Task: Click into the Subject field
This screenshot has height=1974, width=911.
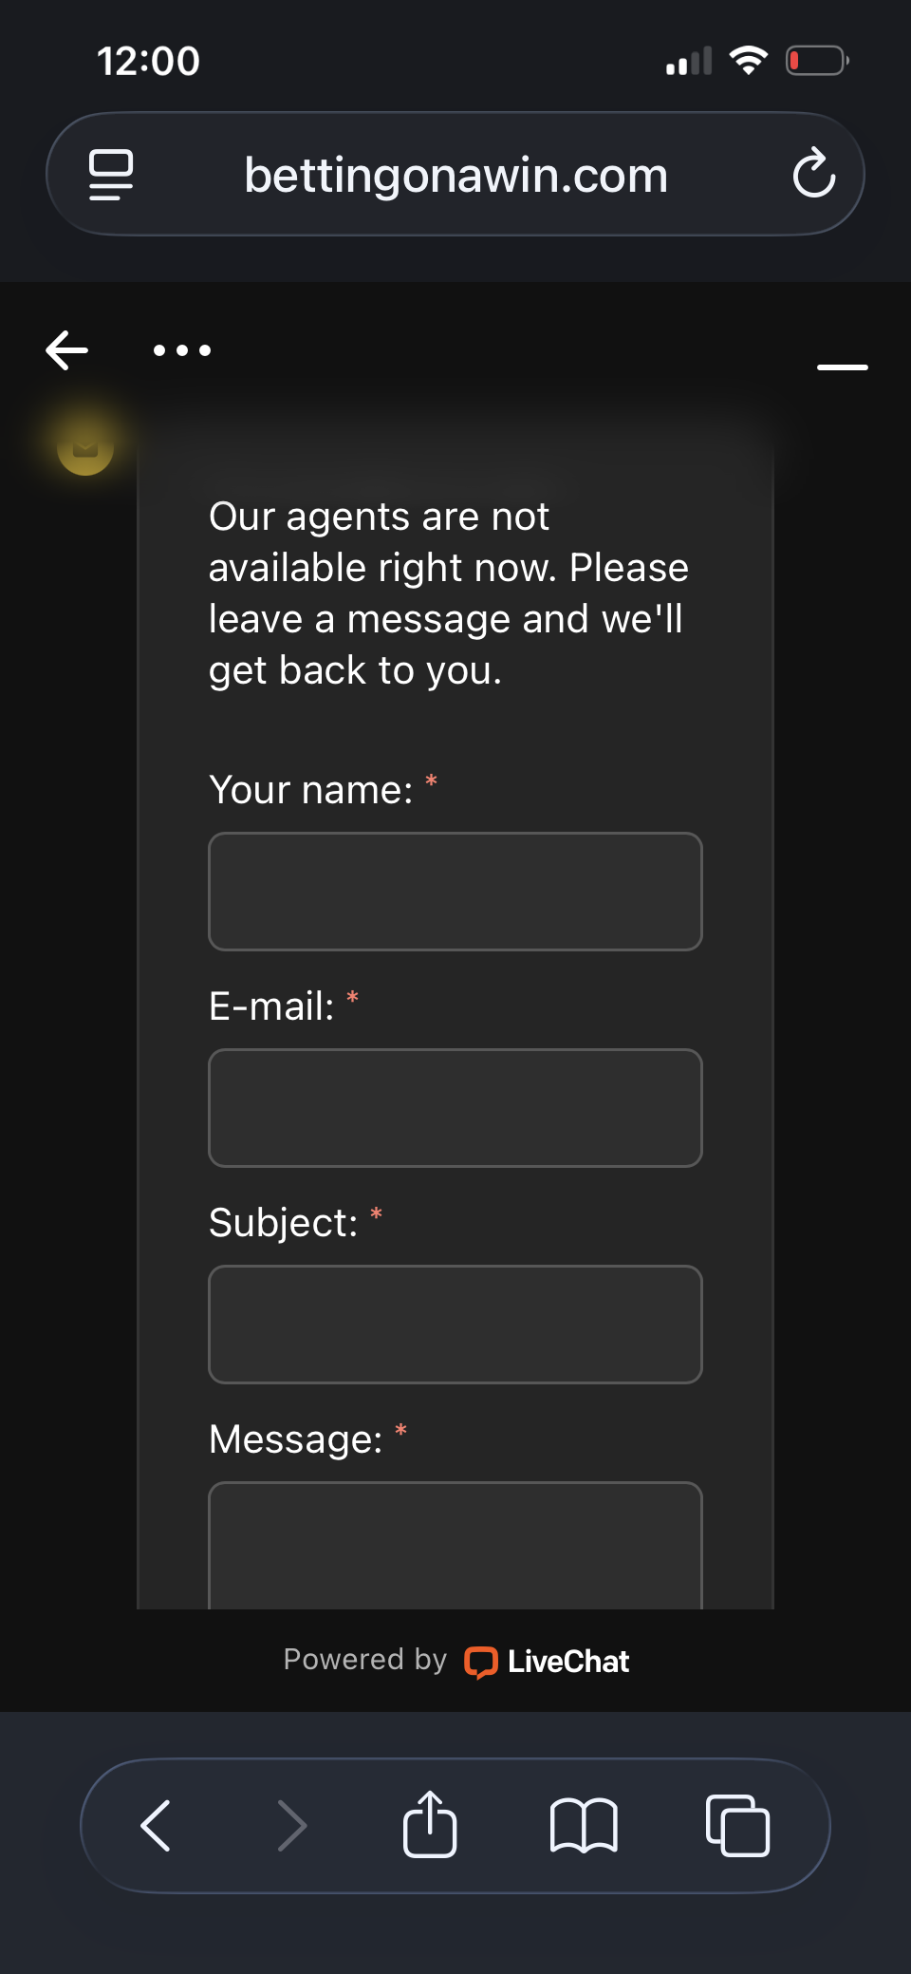Action: (x=455, y=1325)
